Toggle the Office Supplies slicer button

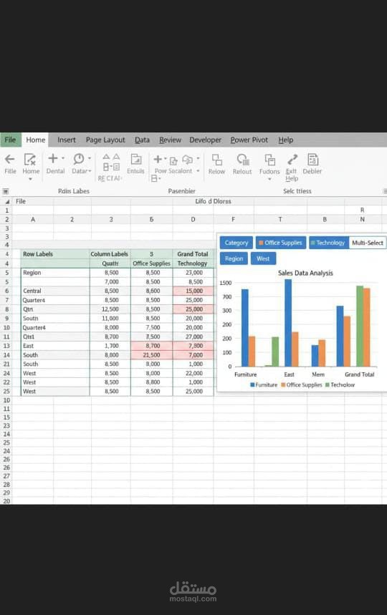281,243
